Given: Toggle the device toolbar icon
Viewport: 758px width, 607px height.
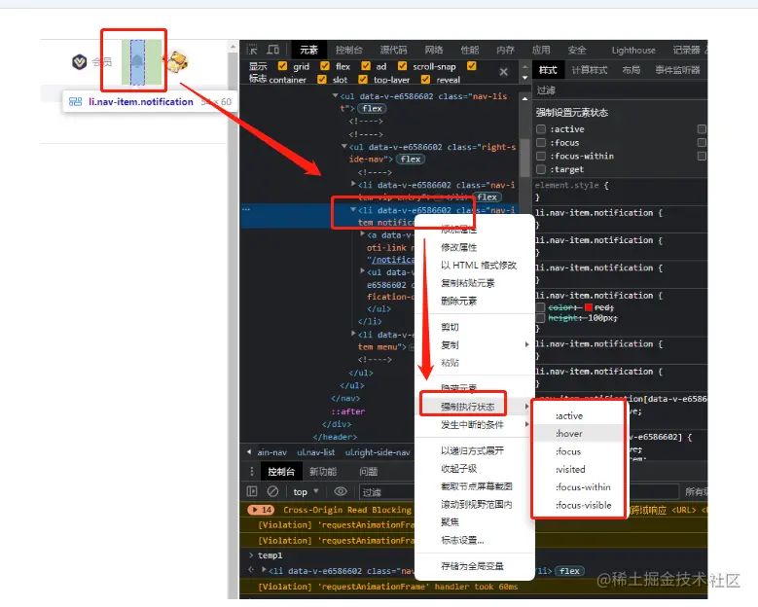Looking at the screenshot, I should (x=273, y=50).
